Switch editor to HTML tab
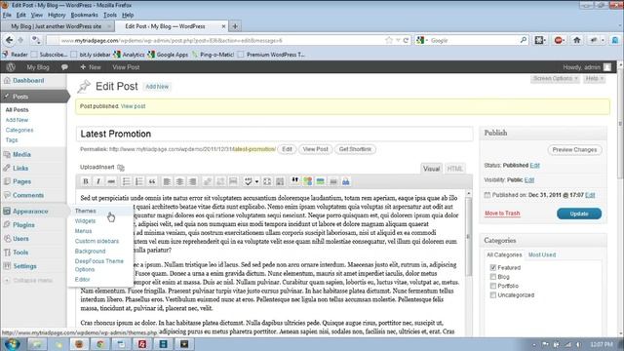The image size is (624, 351). pyautogui.click(x=454, y=169)
